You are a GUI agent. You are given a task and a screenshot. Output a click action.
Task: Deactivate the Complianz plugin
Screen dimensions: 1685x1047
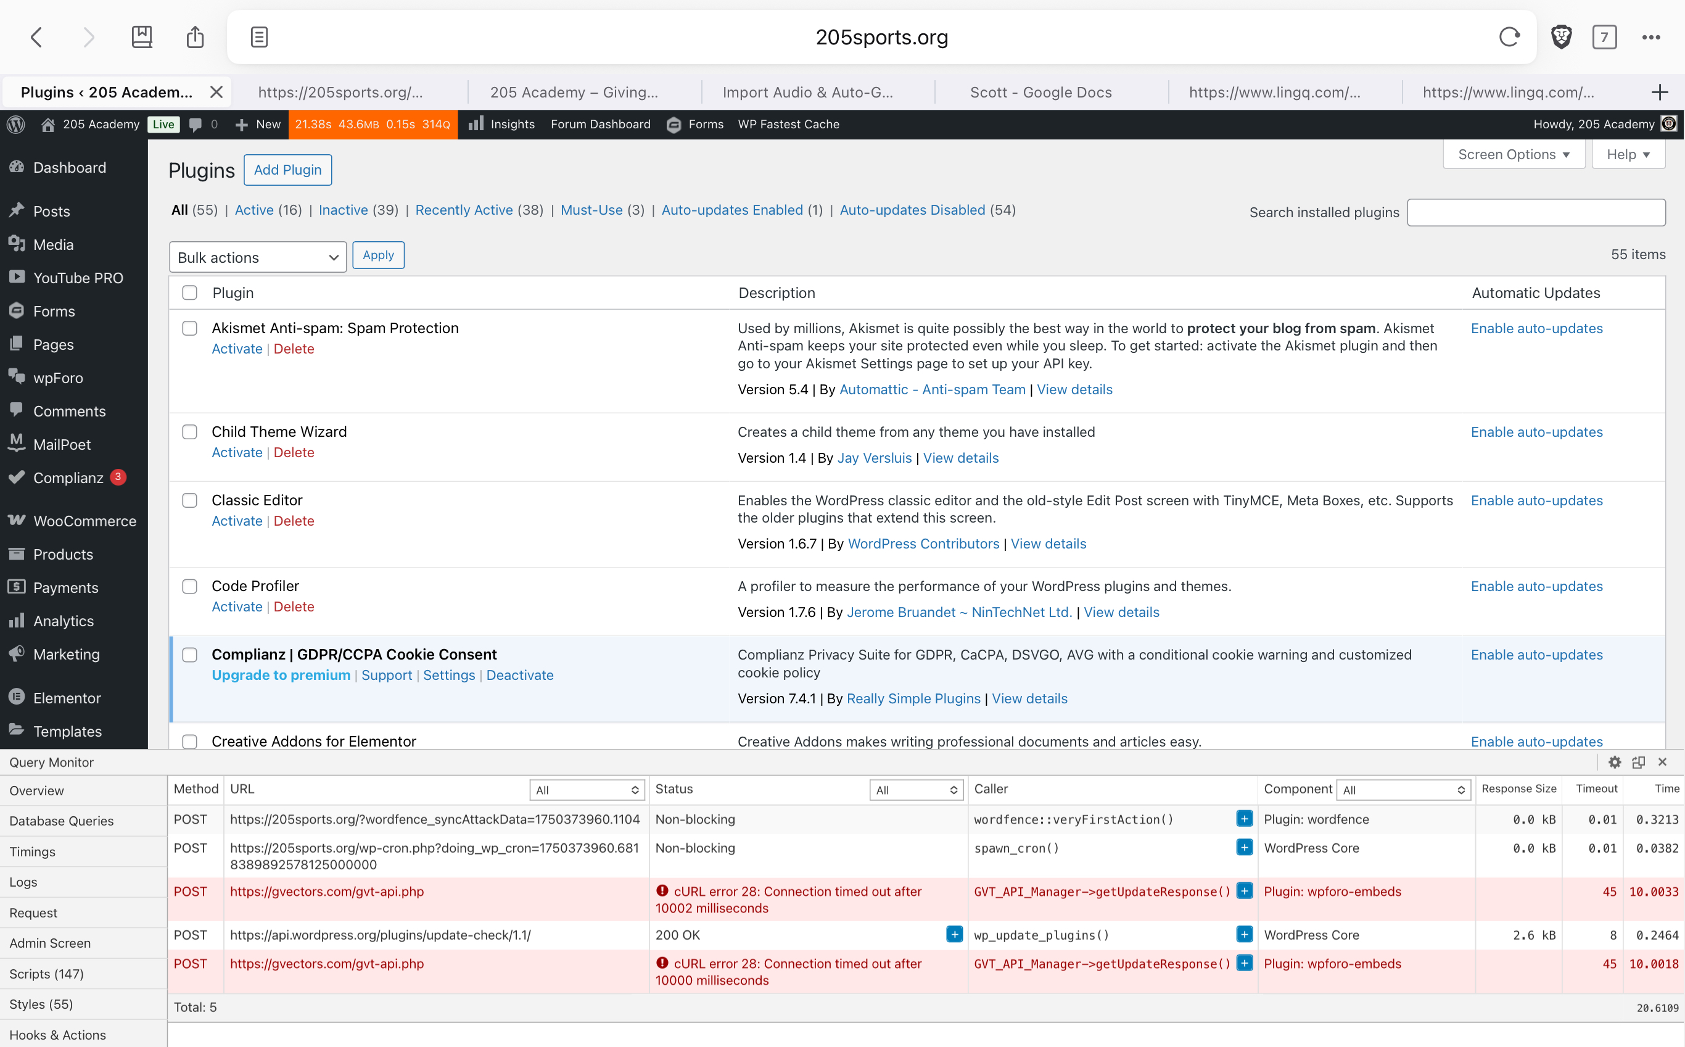[x=519, y=674]
